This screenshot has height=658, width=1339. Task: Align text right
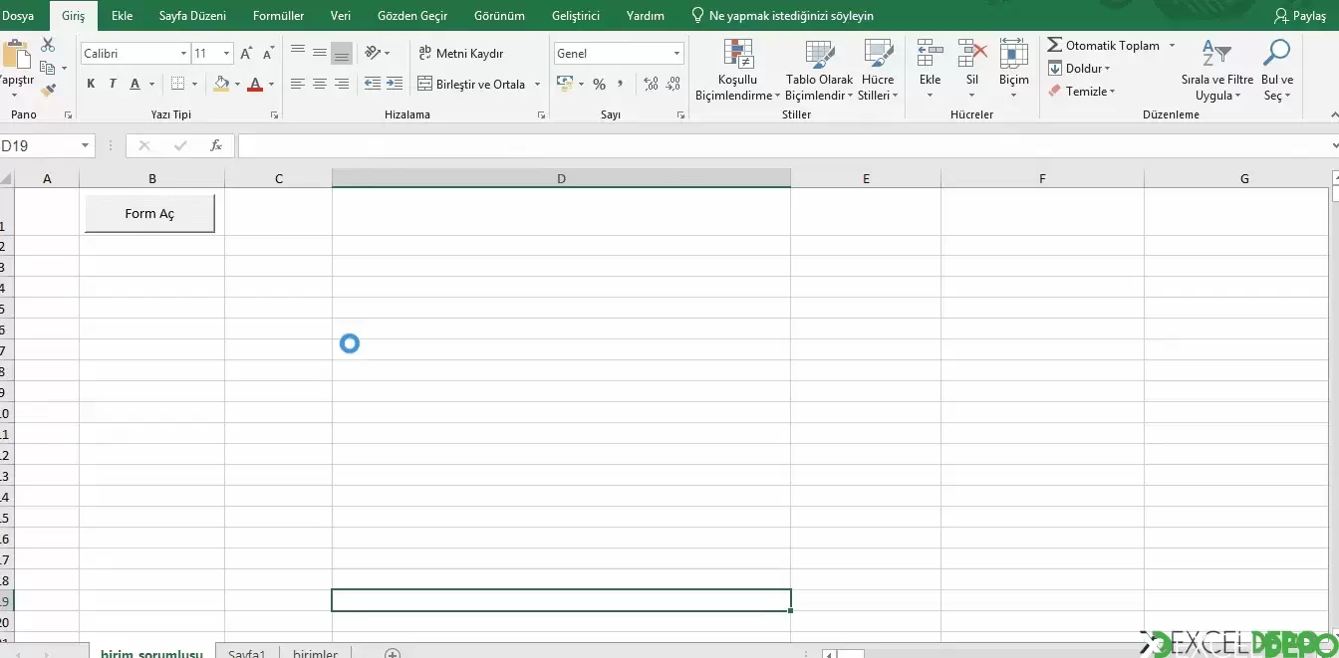[342, 84]
